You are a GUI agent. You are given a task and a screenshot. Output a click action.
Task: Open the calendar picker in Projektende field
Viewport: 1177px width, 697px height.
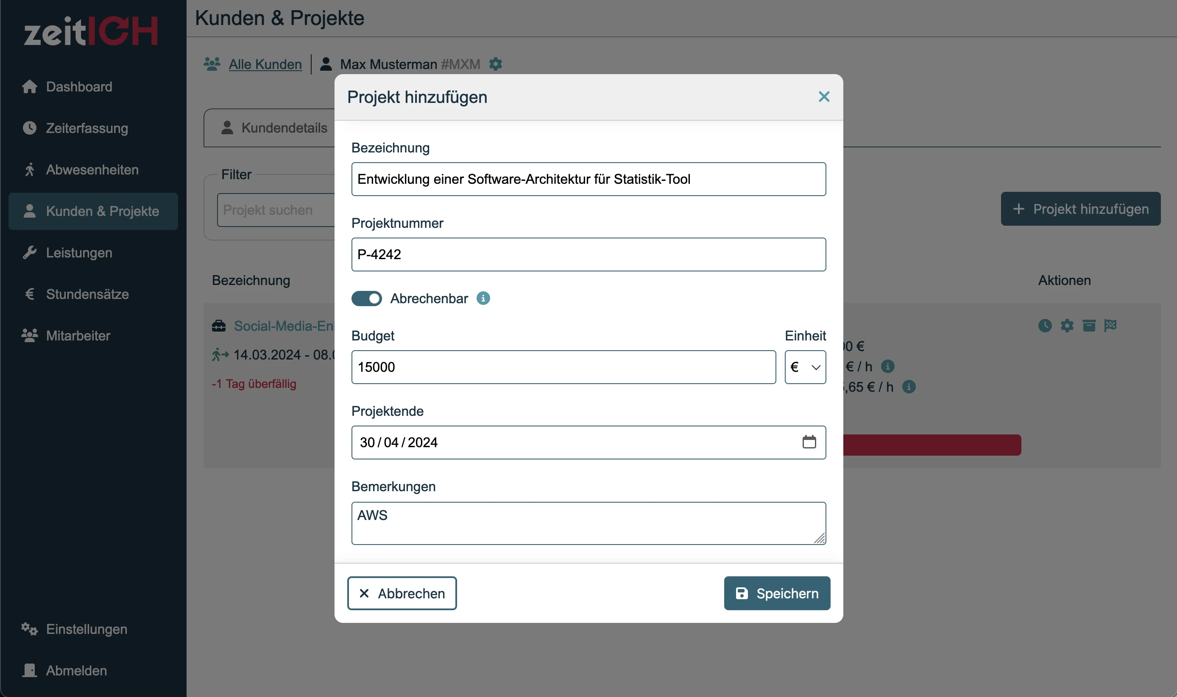[809, 442]
